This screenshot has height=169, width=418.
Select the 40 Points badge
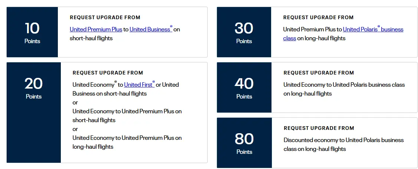pos(244,87)
